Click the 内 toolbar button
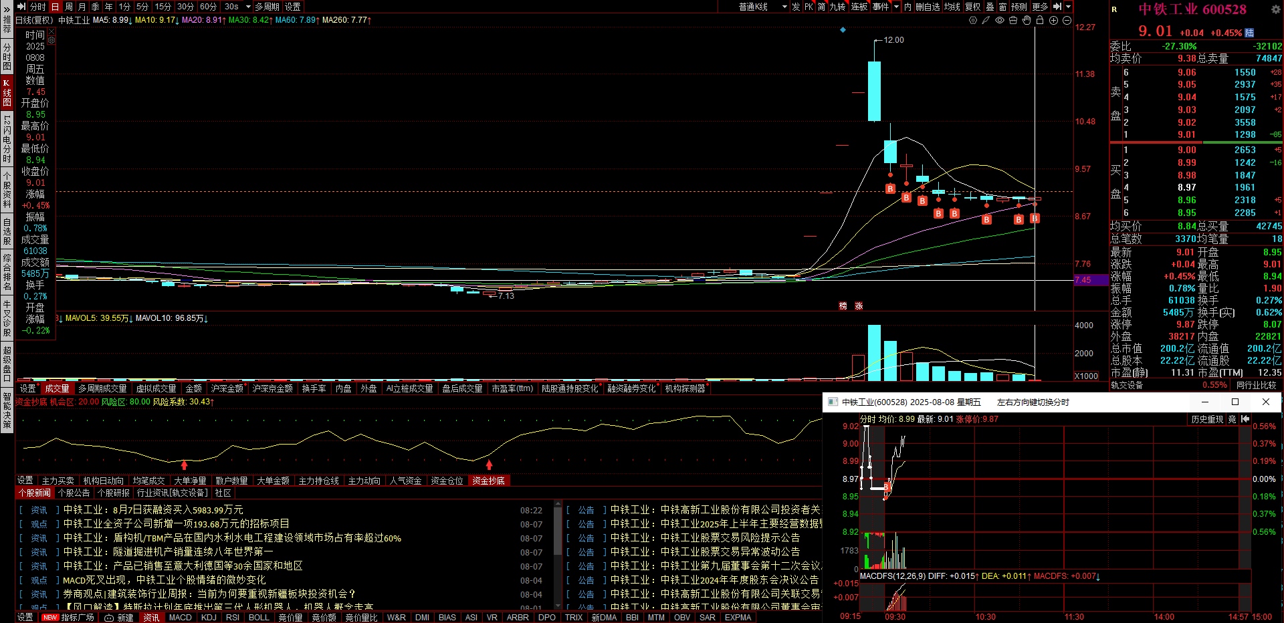Image resolution: width=1284 pixels, height=623 pixels. tap(907, 7)
